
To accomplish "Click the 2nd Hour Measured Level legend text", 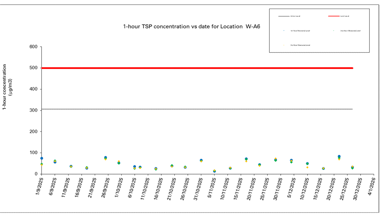I will click(350, 31).
